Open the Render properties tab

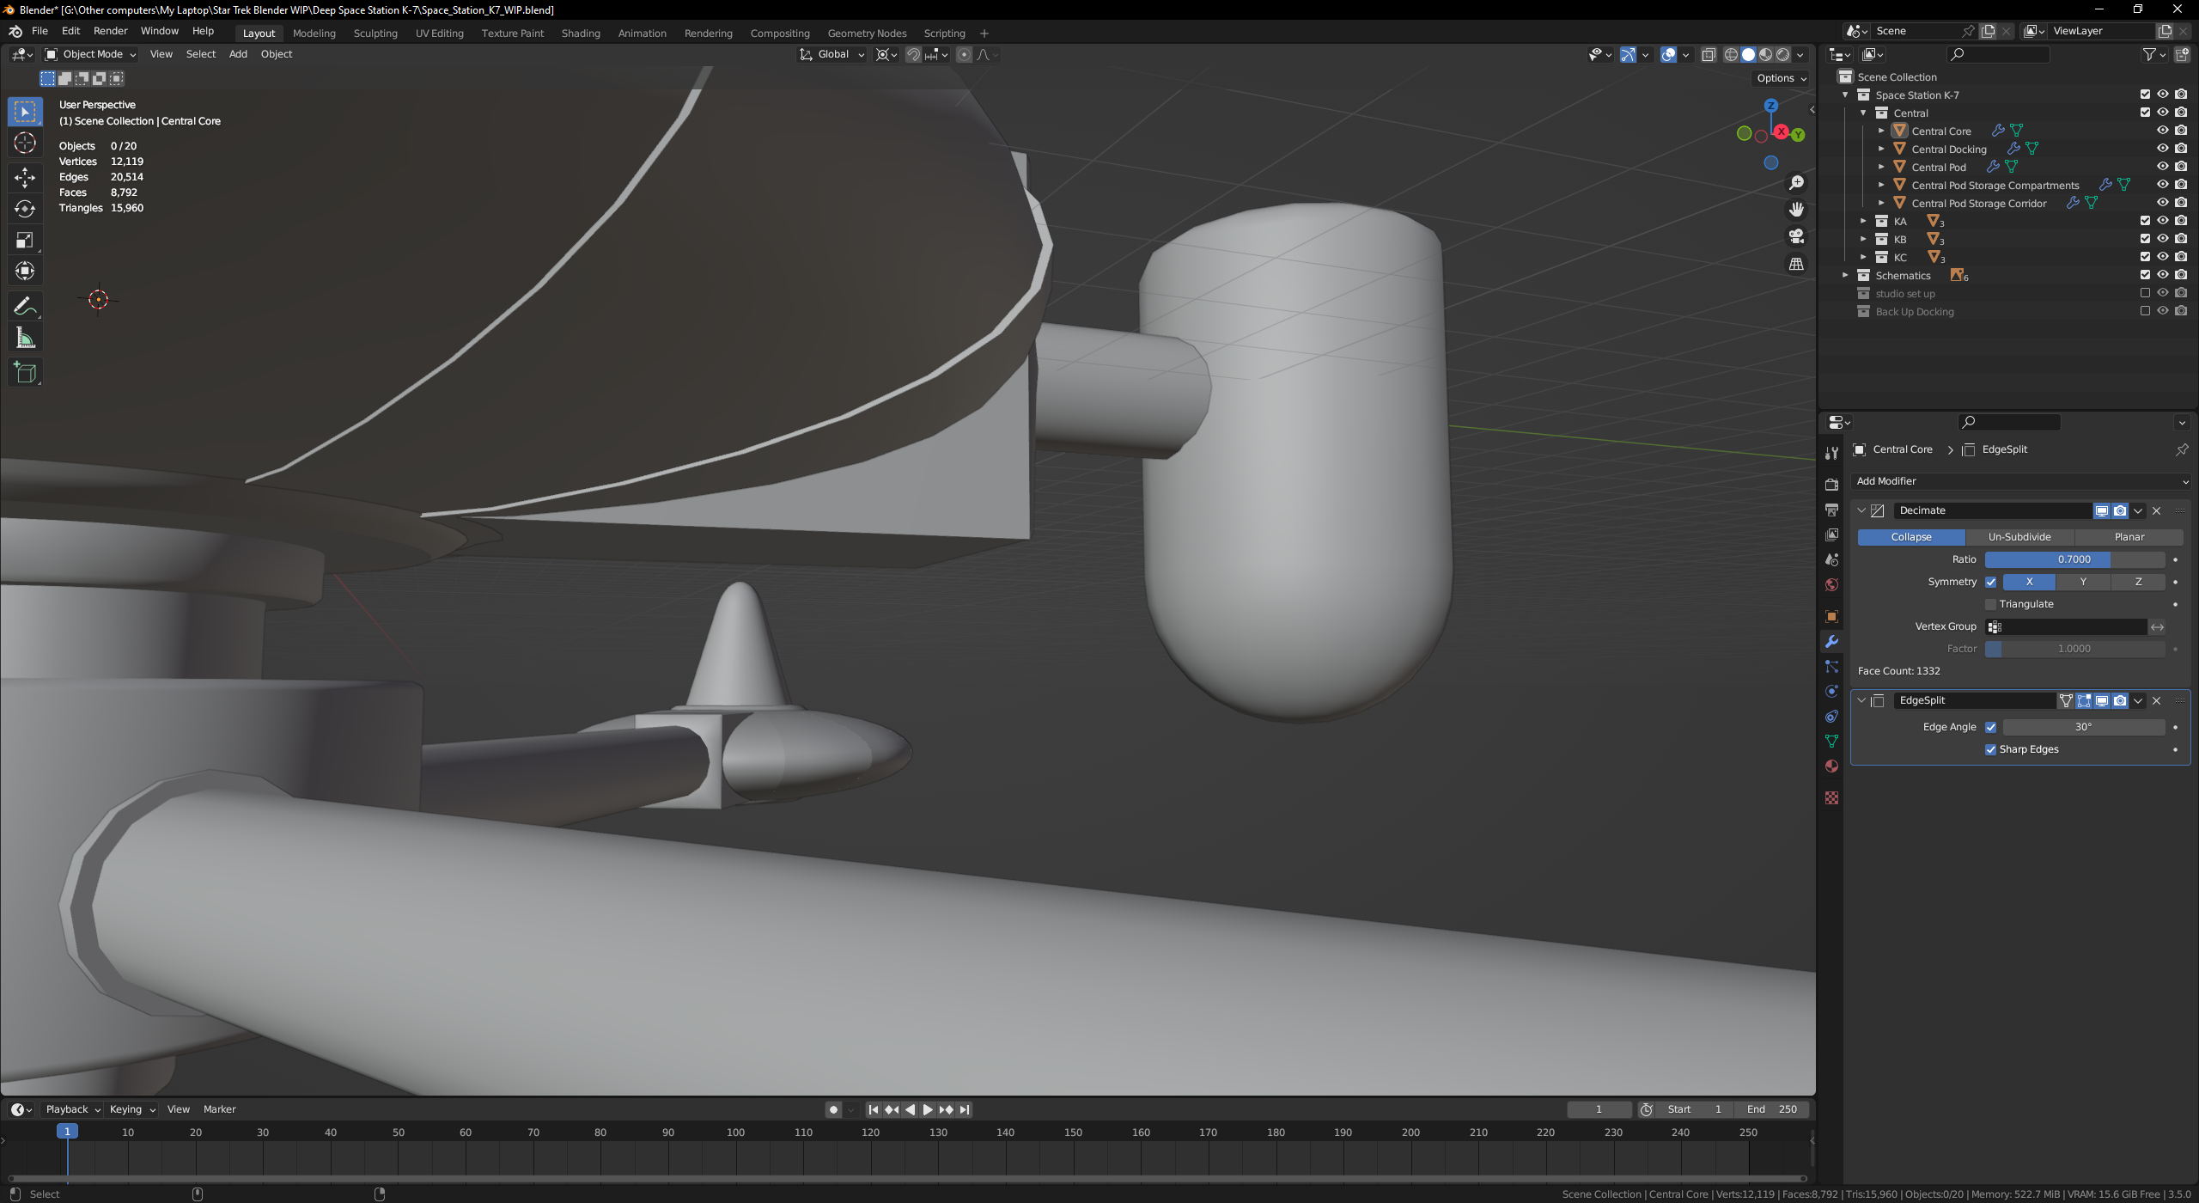[x=1831, y=485]
